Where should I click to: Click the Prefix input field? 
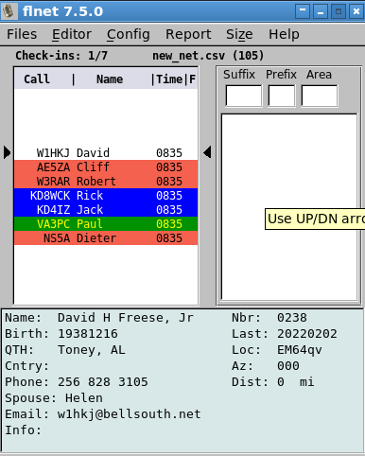click(282, 96)
